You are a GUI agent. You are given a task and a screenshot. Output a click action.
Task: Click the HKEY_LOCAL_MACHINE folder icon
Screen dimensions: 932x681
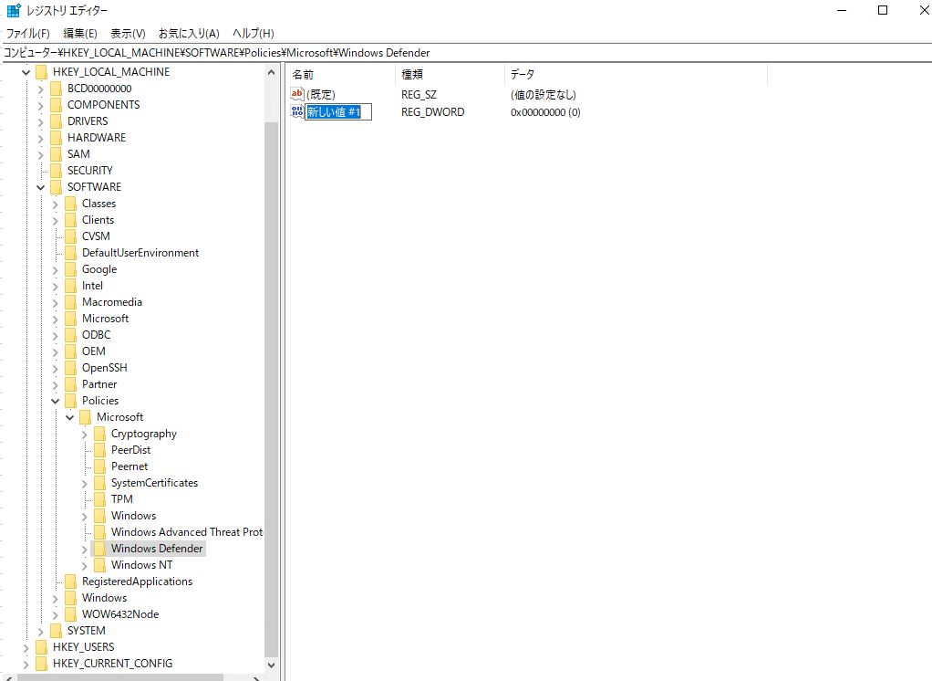point(42,72)
